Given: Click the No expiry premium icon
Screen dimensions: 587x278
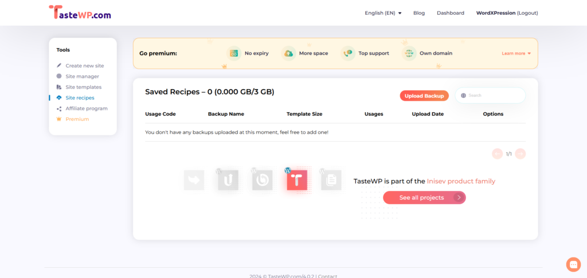Looking at the screenshot, I should click(234, 53).
